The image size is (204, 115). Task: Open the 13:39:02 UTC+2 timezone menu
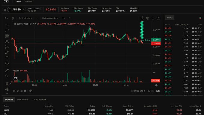pyautogui.click(x=138, y=91)
